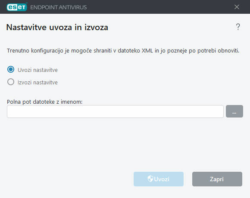Select the Izvozi nastavitve radio button
The height and width of the screenshot is (198, 250).
coord(11,82)
